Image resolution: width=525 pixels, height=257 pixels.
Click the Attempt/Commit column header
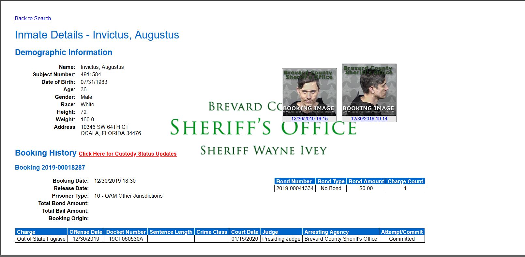pos(402,232)
